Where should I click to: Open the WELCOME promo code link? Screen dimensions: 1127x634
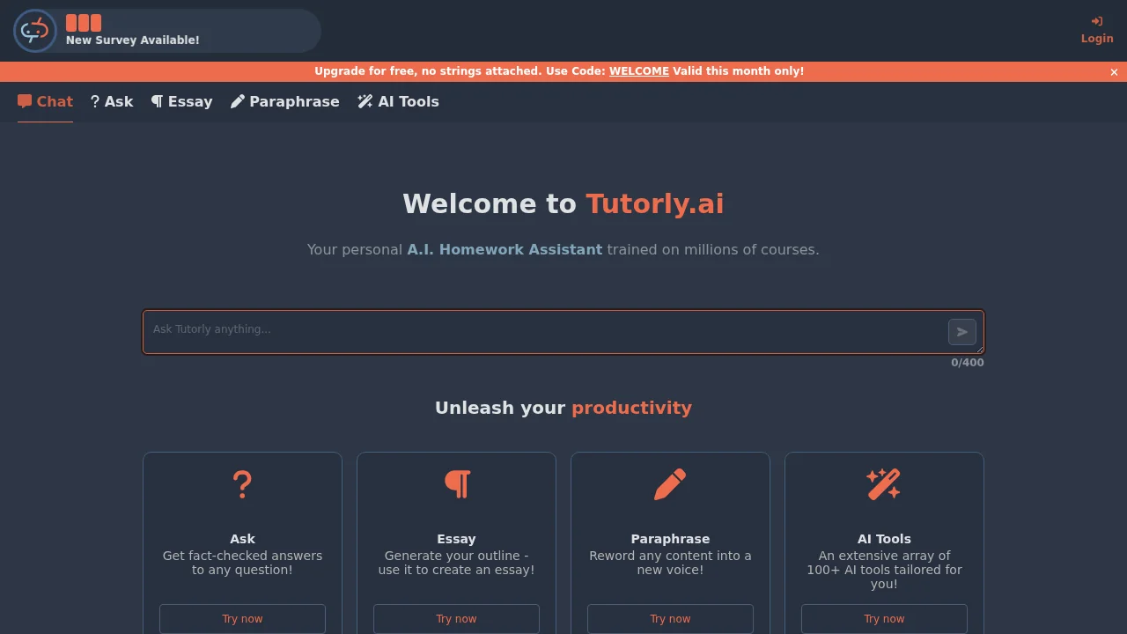[x=639, y=70]
